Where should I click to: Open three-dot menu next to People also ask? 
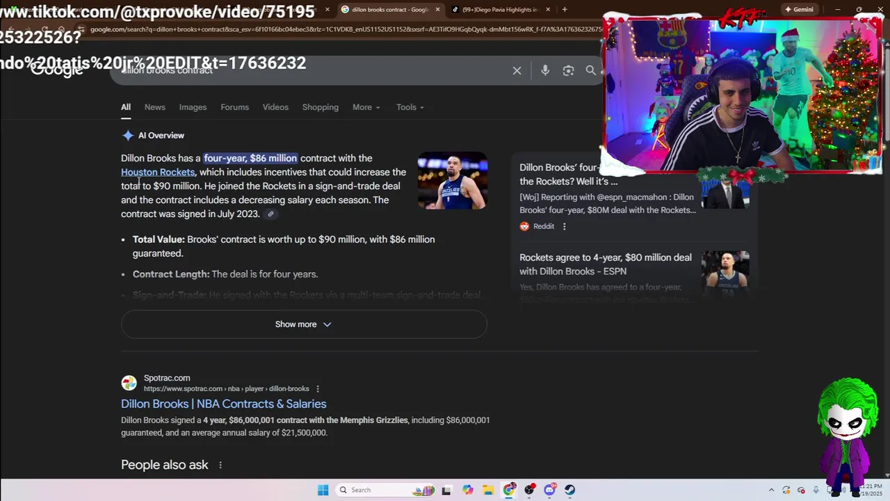[220, 465]
